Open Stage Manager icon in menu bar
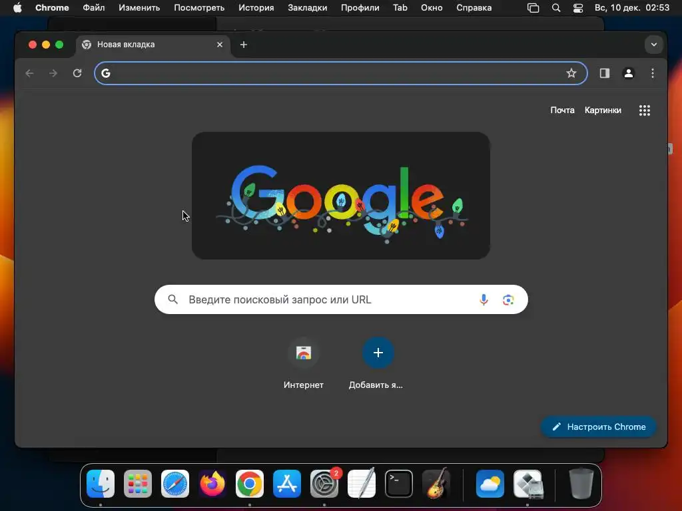The height and width of the screenshot is (511, 682). pyautogui.click(x=533, y=8)
